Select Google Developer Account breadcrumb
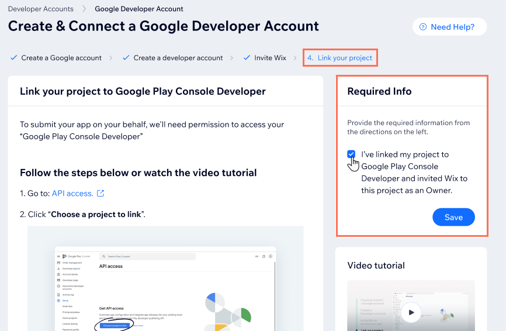506x331 pixels. (x=138, y=9)
